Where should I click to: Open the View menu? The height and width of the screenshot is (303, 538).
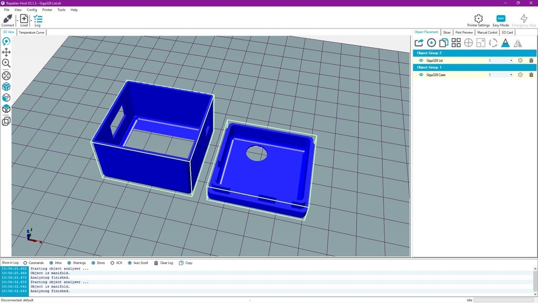[x=18, y=9]
